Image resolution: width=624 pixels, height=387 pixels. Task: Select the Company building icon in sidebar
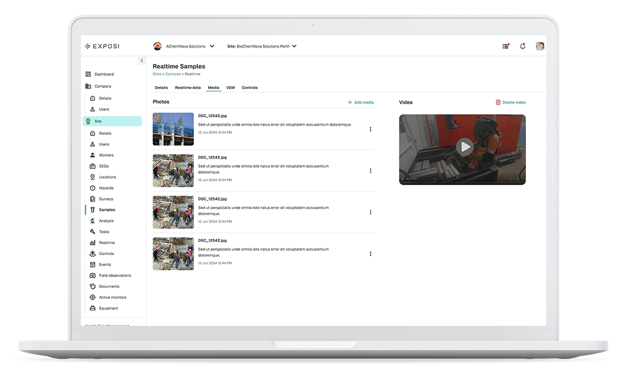pyautogui.click(x=88, y=86)
